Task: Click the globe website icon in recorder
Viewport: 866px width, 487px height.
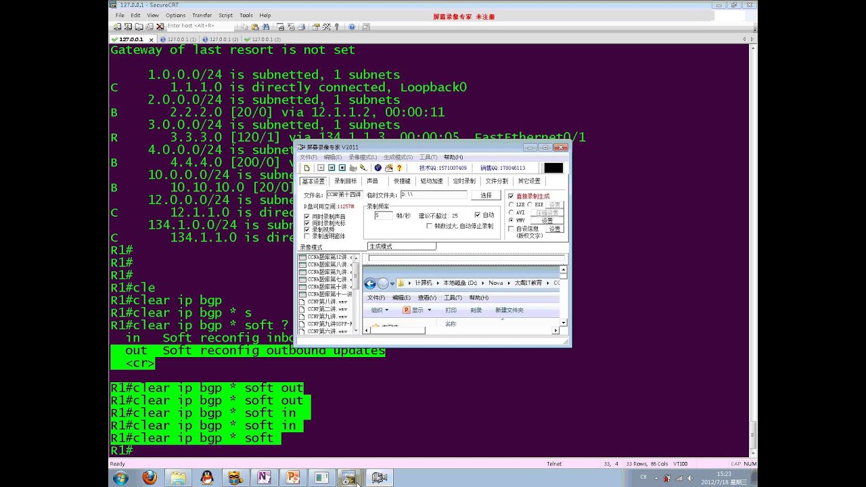Action: click(378, 168)
